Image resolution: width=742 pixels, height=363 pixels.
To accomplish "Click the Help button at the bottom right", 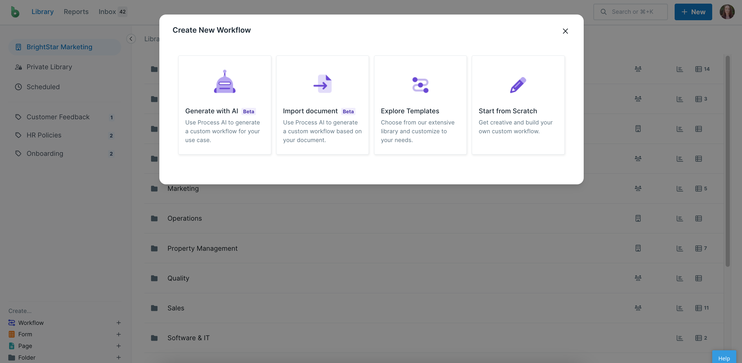I will (x=724, y=358).
